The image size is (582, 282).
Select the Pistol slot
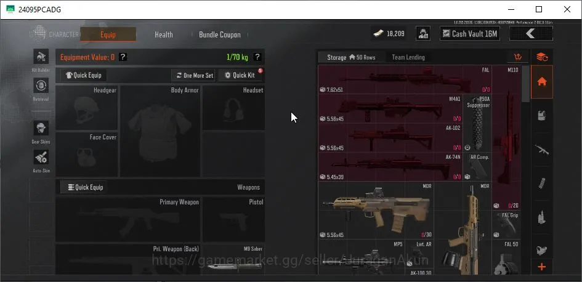(233, 219)
